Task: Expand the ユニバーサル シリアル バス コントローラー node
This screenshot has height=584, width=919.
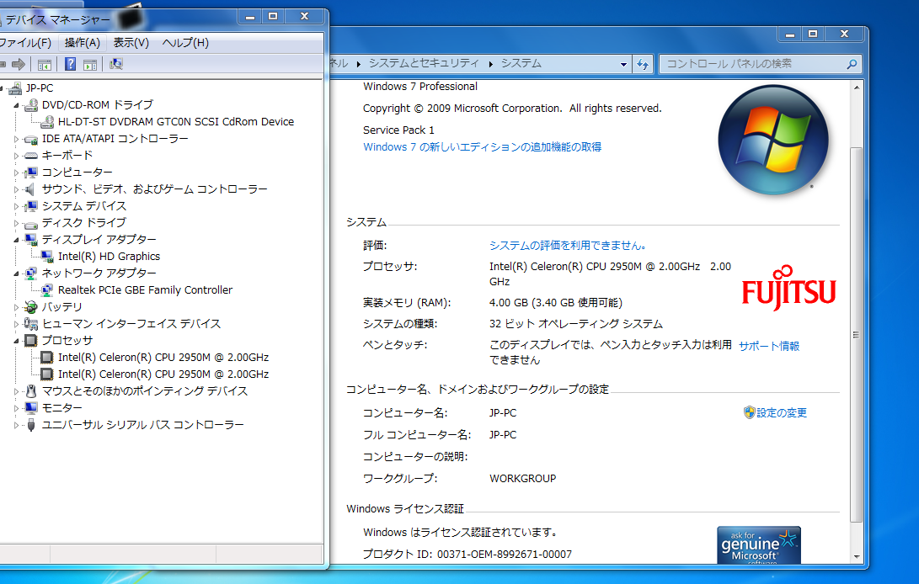Action: point(16,425)
